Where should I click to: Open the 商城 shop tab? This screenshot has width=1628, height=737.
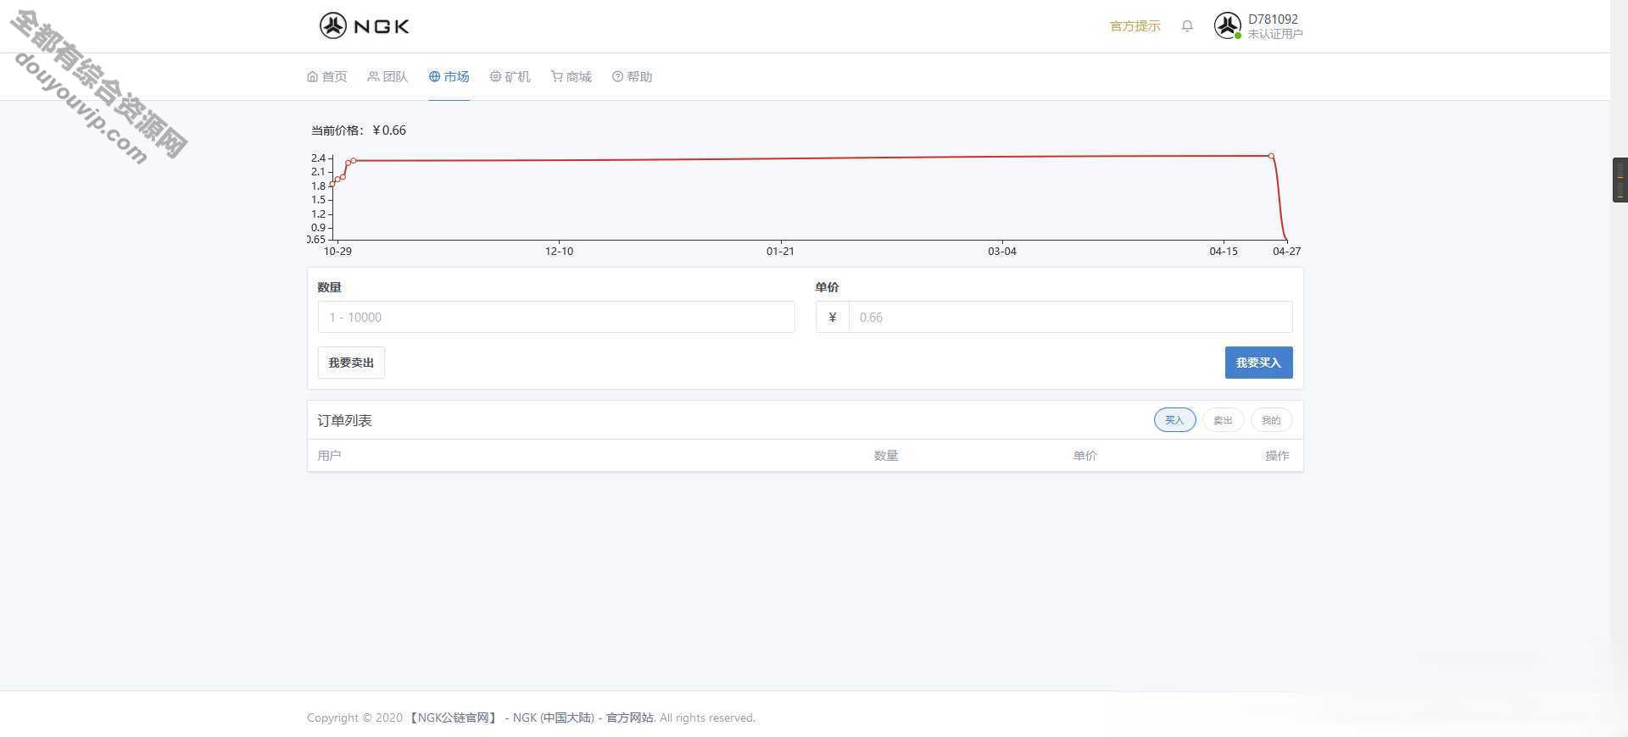click(571, 76)
